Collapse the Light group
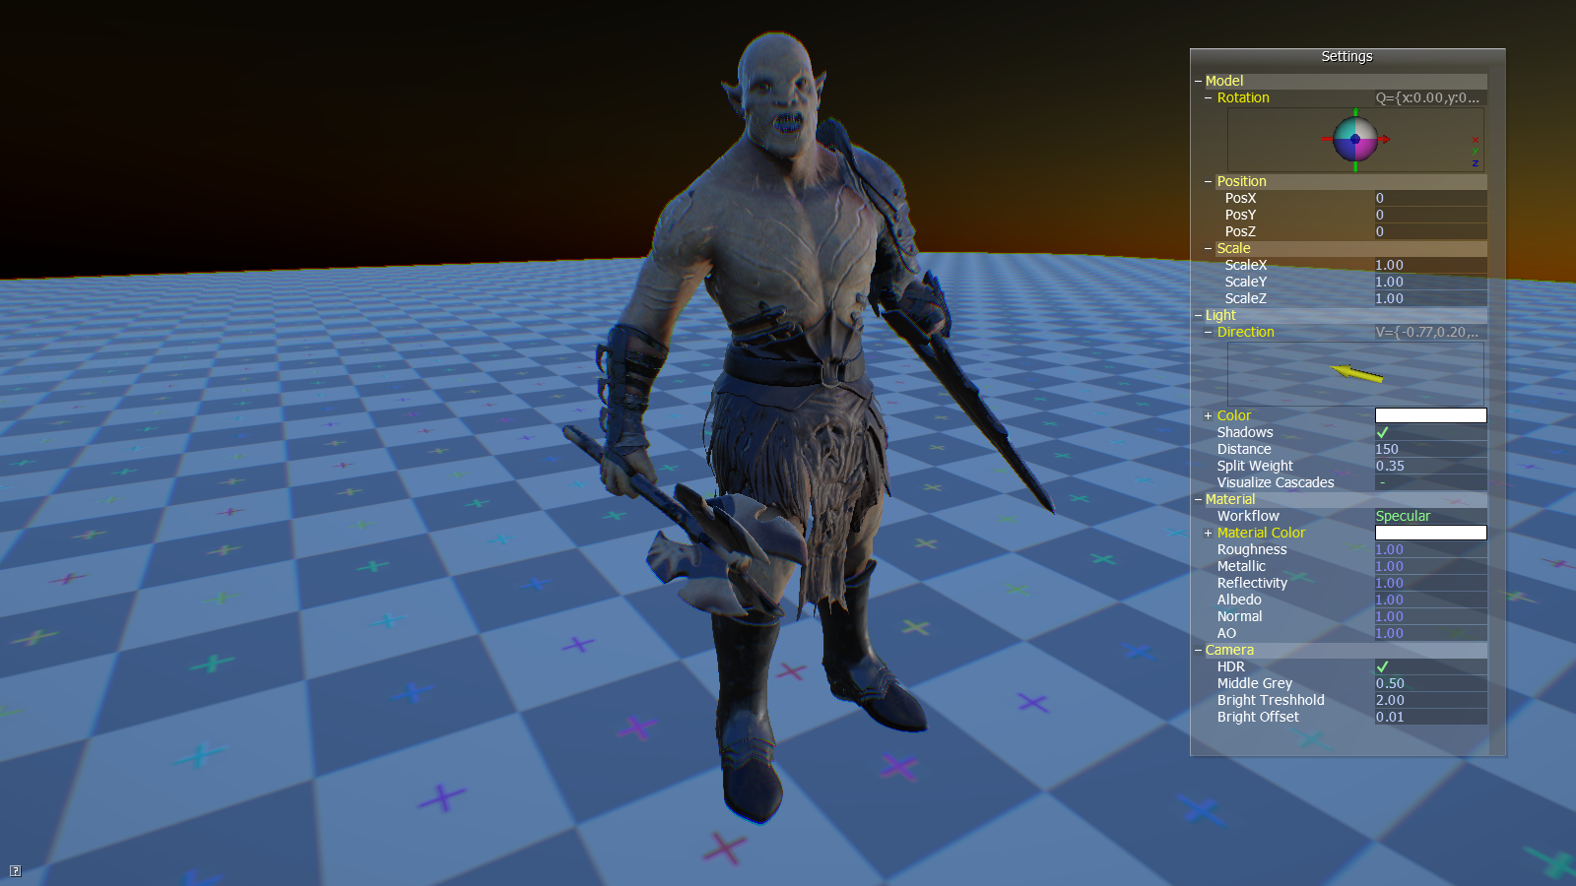This screenshot has height=886, width=1576. tap(1198, 315)
